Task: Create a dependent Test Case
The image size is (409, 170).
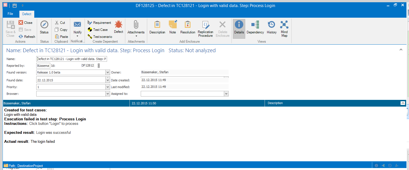Action: [x=97, y=30]
